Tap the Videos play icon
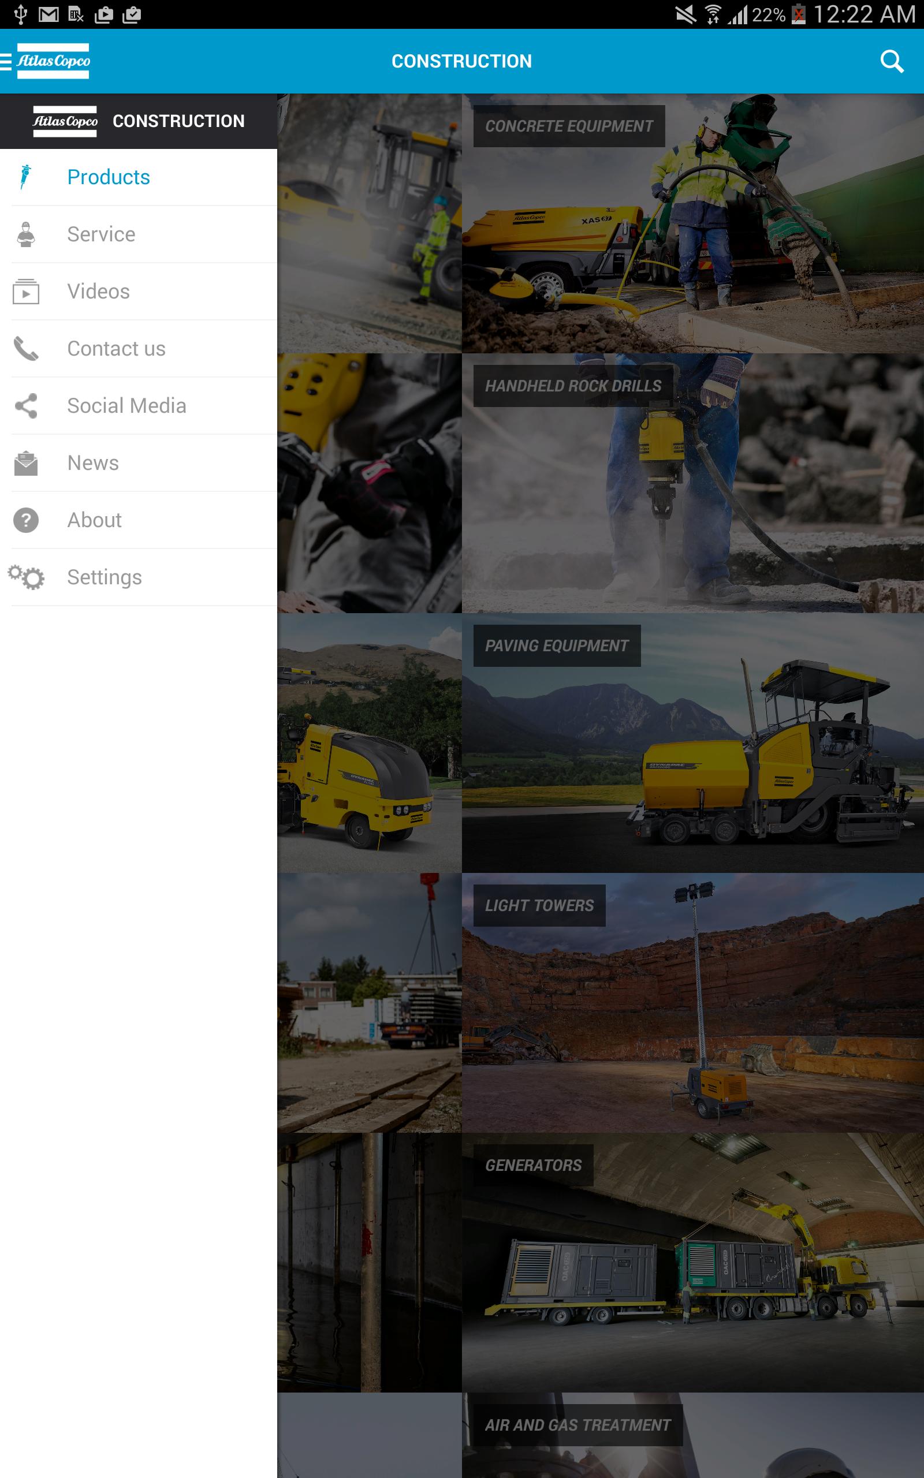 pos(25,292)
